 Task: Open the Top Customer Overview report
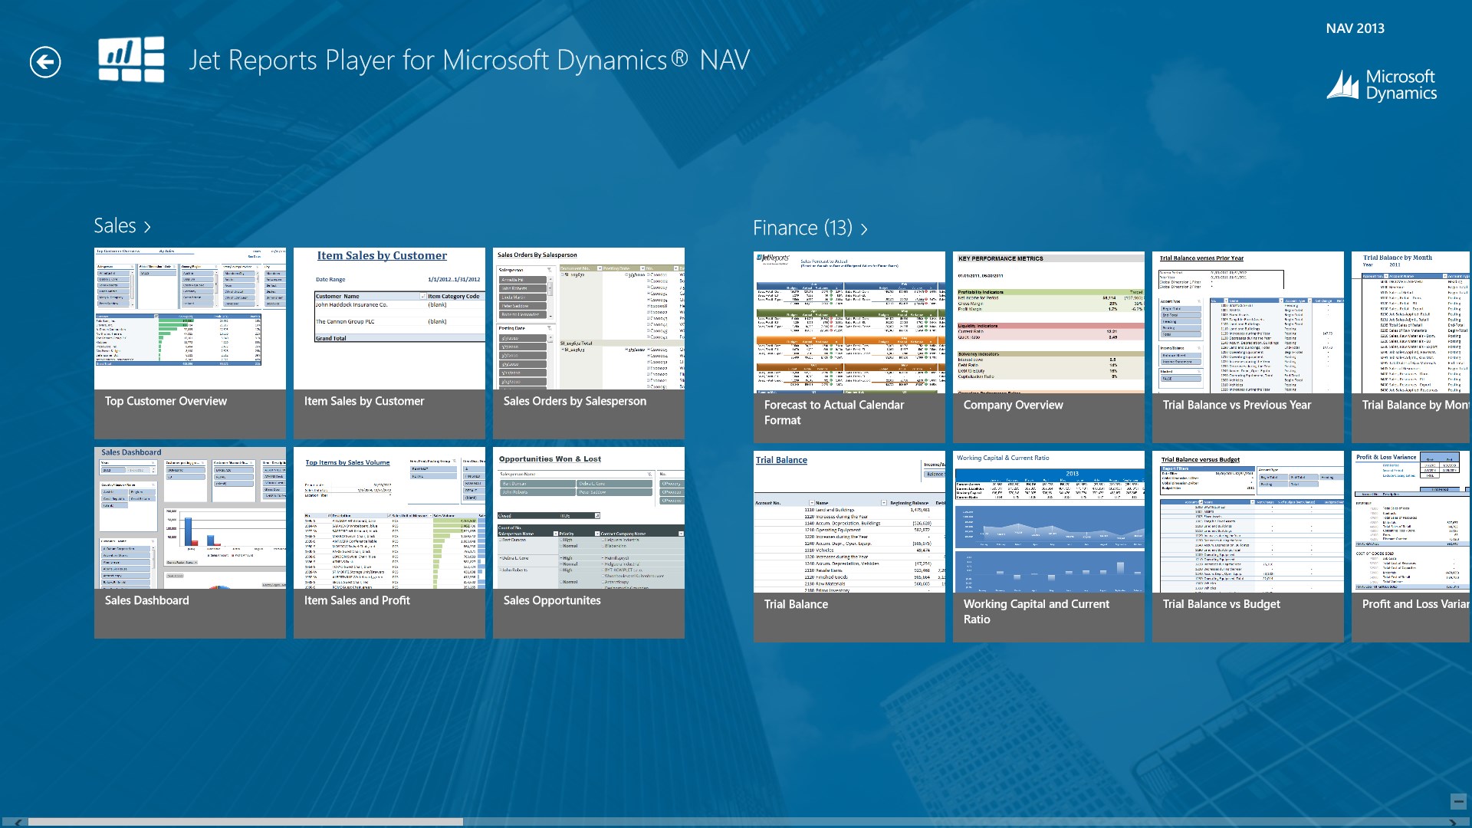point(189,343)
